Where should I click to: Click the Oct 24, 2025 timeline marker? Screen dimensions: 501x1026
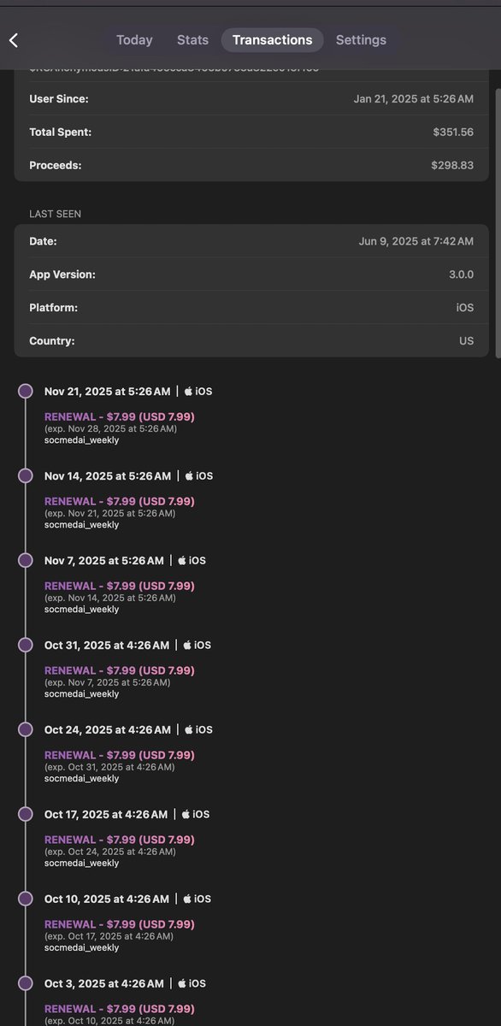[26, 729]
